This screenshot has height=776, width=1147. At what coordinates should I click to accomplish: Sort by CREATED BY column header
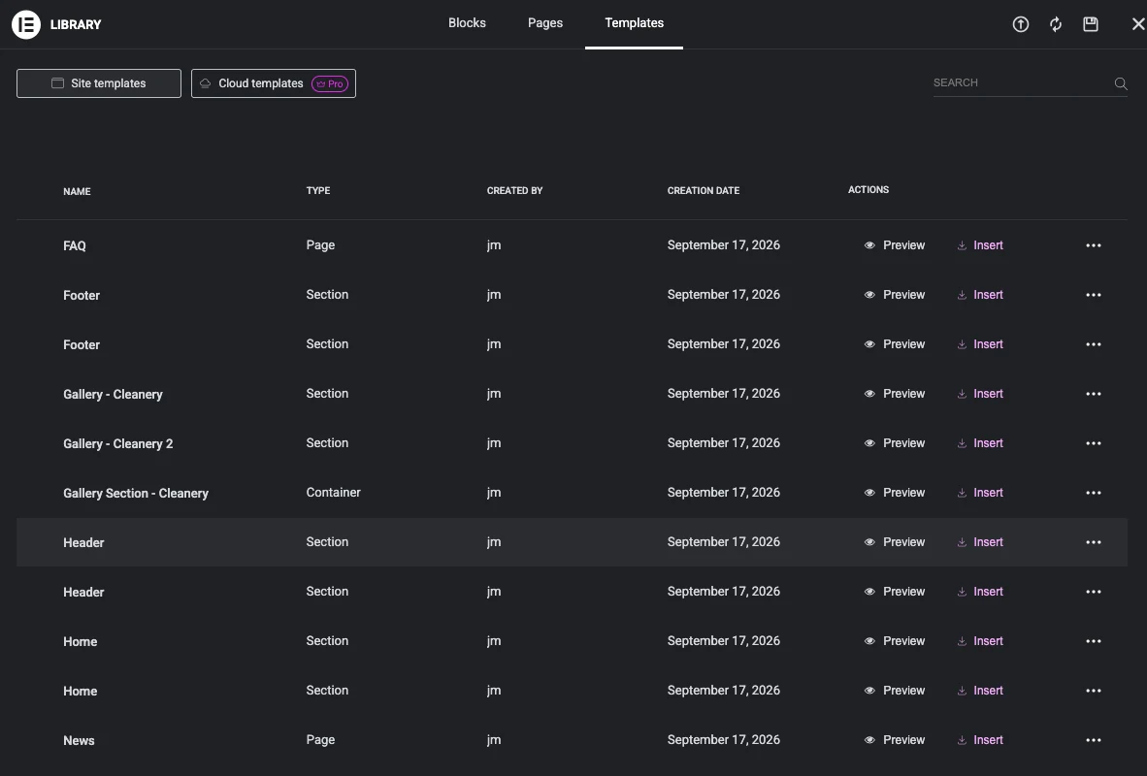tap(515, 191)
